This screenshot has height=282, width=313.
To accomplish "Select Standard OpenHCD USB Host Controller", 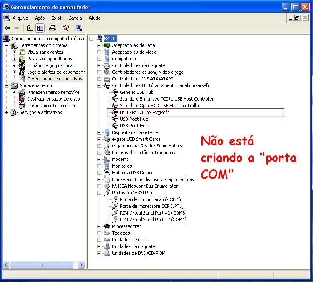I will click(160, 106).
